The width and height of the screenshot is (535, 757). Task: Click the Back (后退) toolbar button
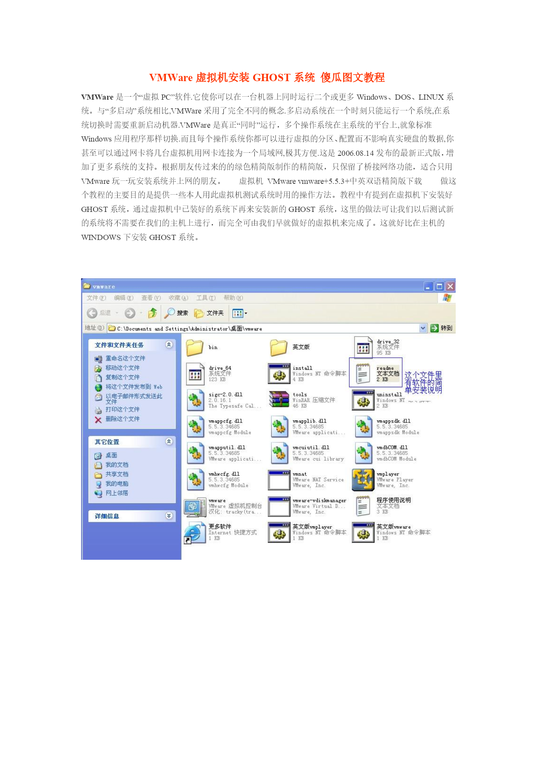tap(99, 313)
